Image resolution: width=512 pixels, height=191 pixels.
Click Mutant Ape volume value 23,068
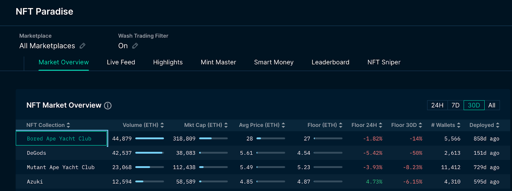click(122, 167)
